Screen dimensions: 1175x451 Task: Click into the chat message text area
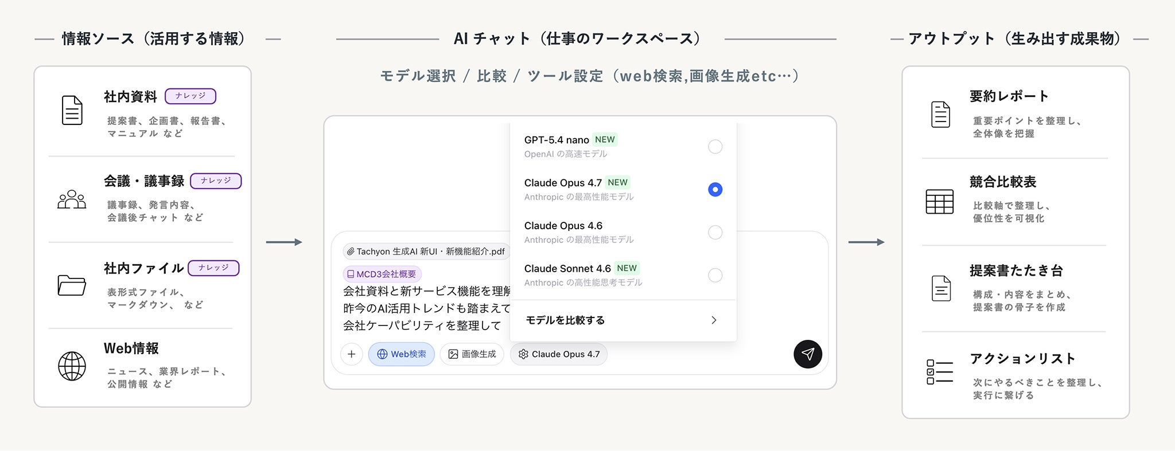(426, 308)
